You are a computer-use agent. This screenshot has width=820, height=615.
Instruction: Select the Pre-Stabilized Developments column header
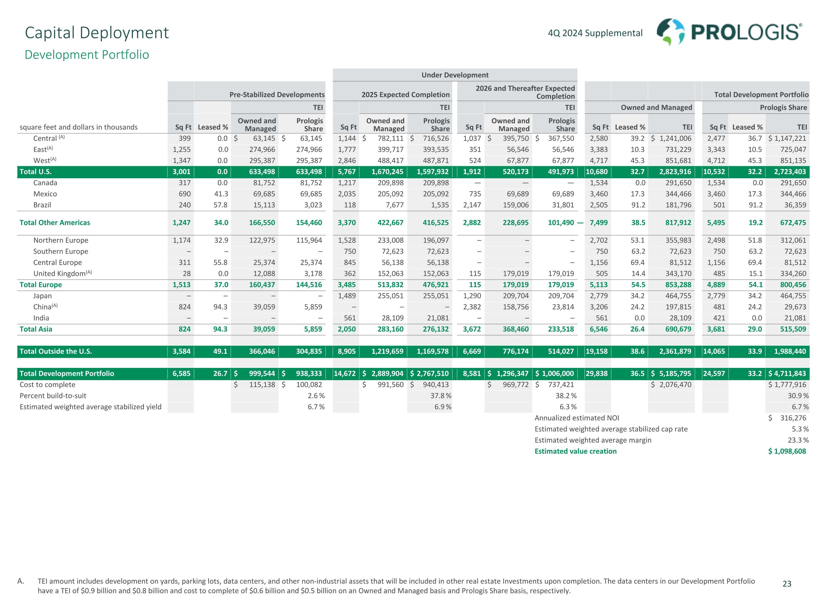click(277, 95)
